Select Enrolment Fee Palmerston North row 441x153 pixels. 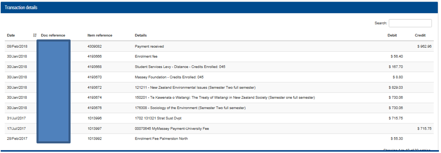click(x=161, y=139)
